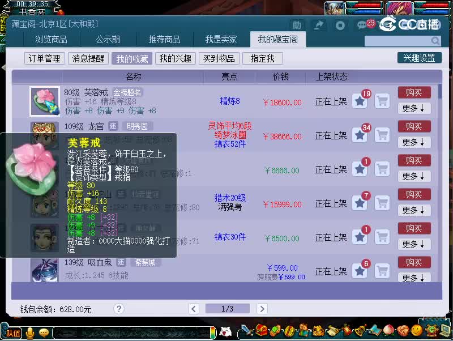Open 订单管理 sub-tab
The height and width of the screenshot is (341, 453).
(45, 58)
